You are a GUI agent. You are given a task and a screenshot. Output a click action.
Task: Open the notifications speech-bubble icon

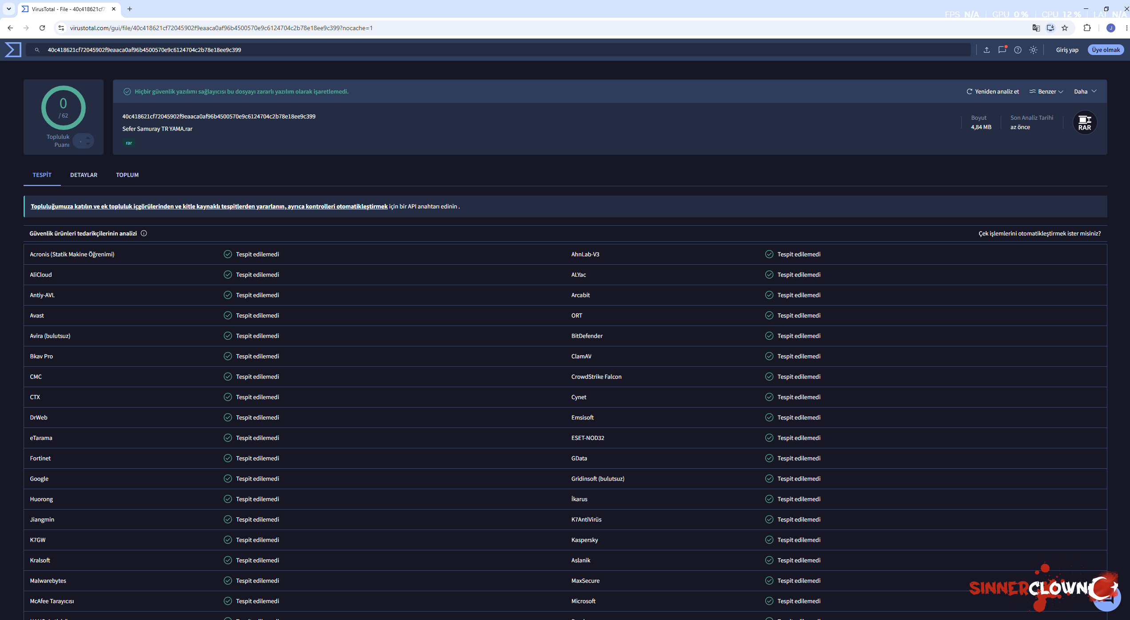1002,50
